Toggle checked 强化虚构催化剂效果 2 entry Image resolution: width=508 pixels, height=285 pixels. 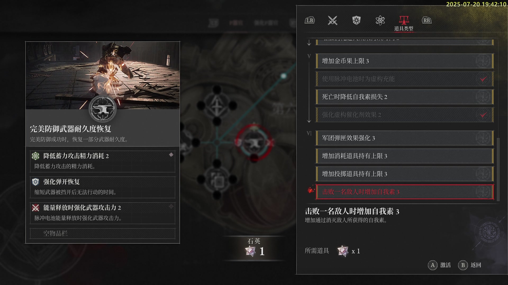[x=405, y=115]
